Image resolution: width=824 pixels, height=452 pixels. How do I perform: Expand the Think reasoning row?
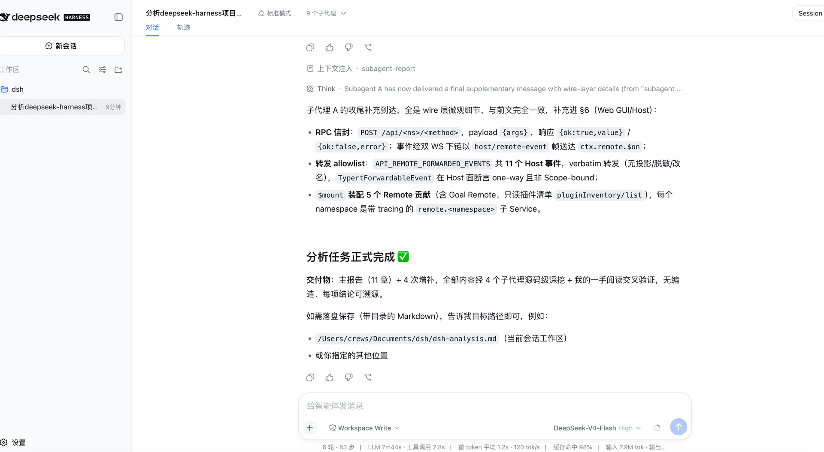point(494,89)
